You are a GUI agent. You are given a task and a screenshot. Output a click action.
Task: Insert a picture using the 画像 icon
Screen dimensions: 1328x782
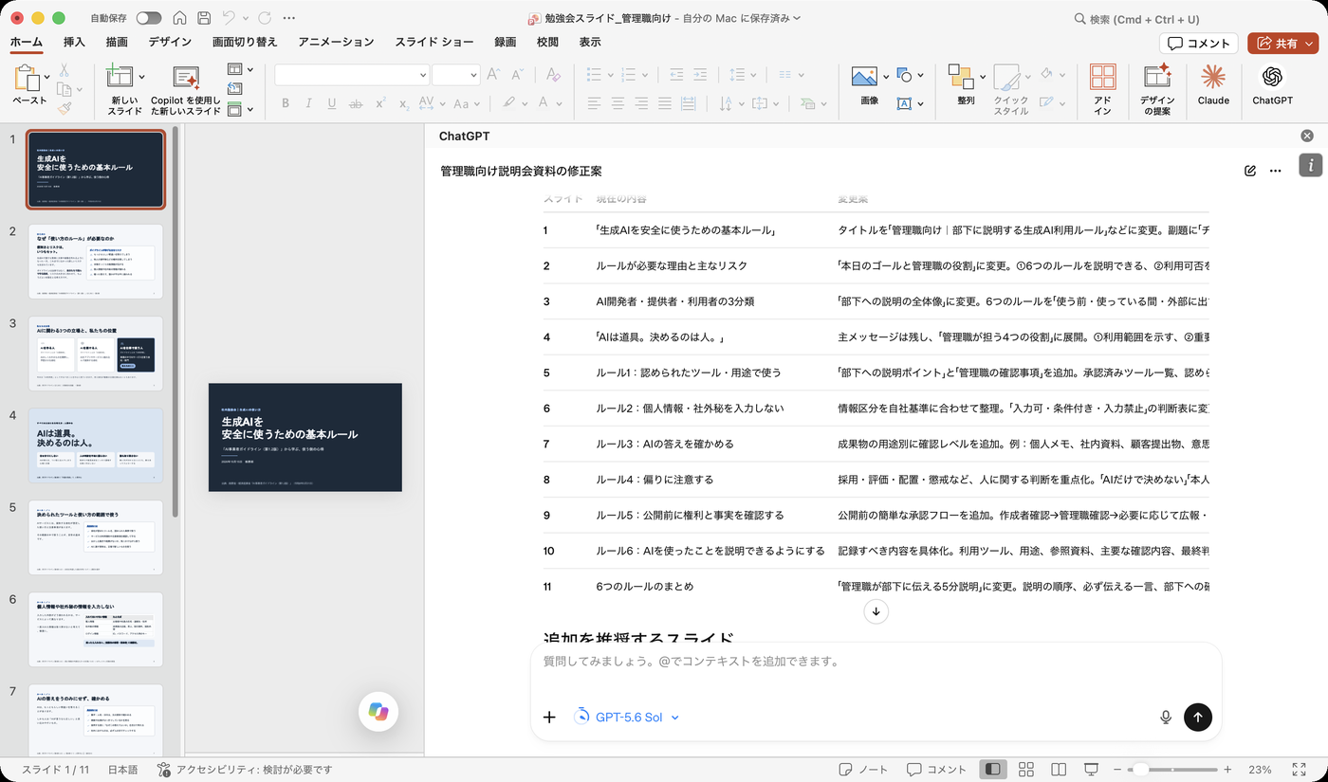[x=864, y=77]
